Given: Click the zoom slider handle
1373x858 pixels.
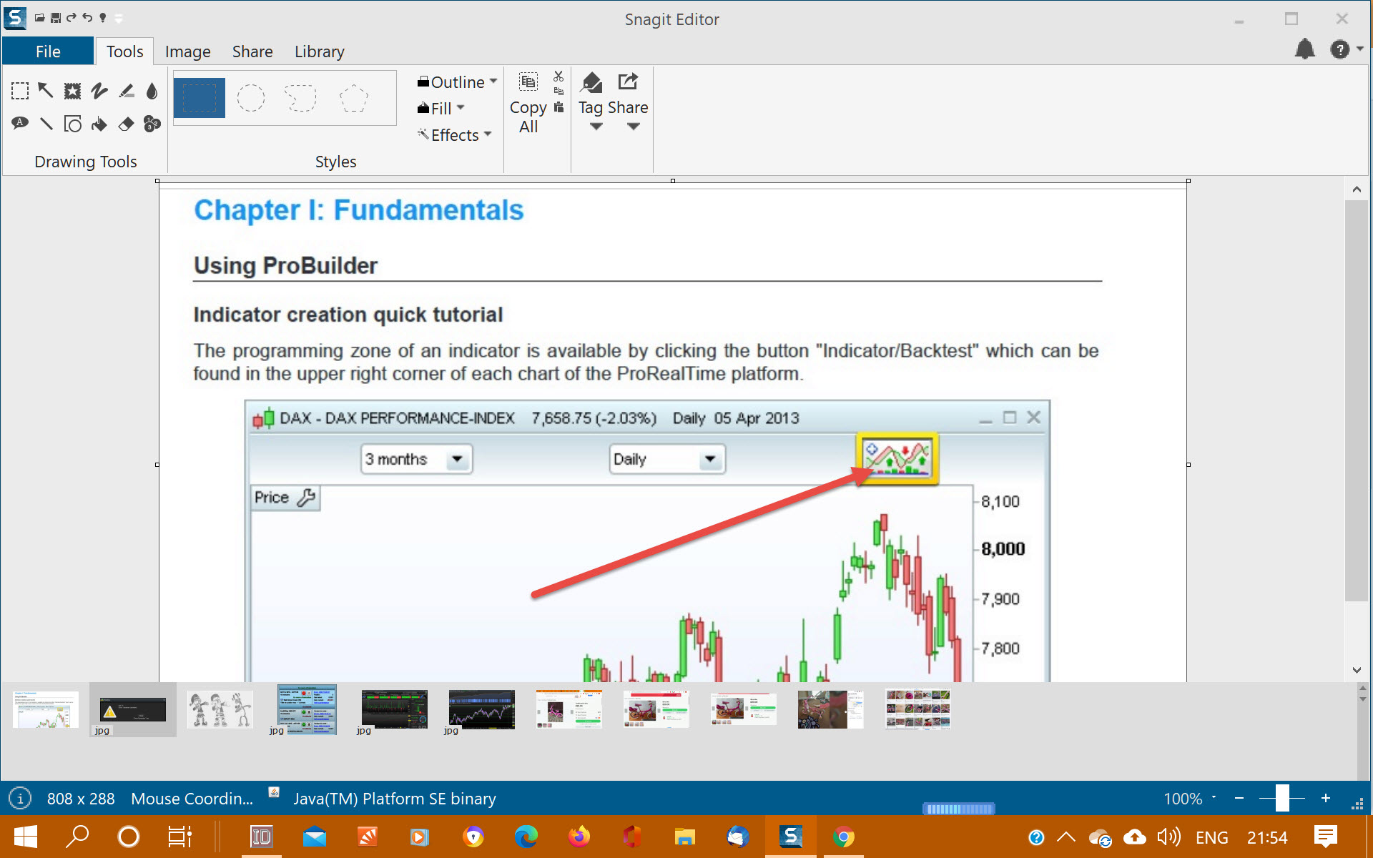Looking at the screenshot, I should (1282, 798).
